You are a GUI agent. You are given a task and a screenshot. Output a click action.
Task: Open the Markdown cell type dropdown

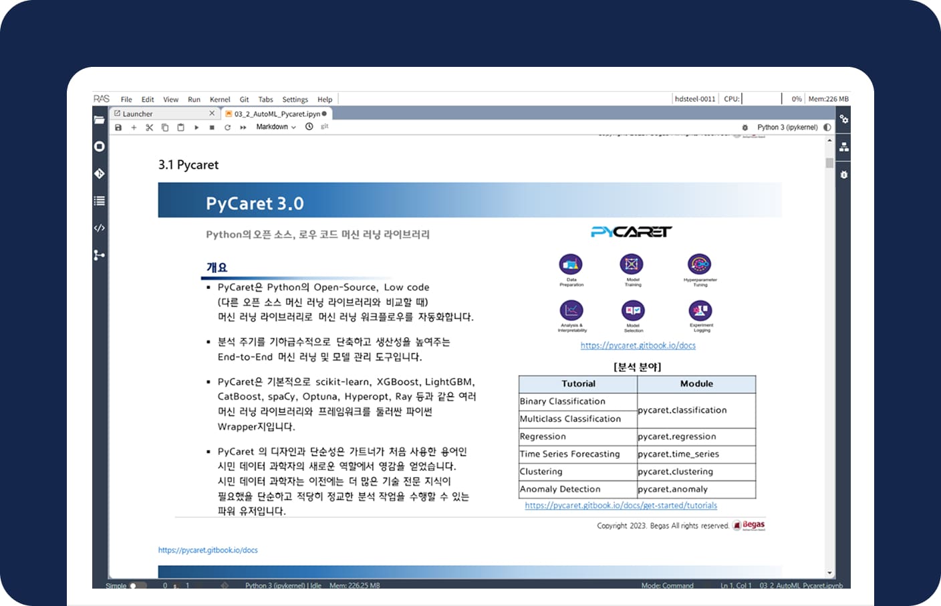click(x=275, y=127)
